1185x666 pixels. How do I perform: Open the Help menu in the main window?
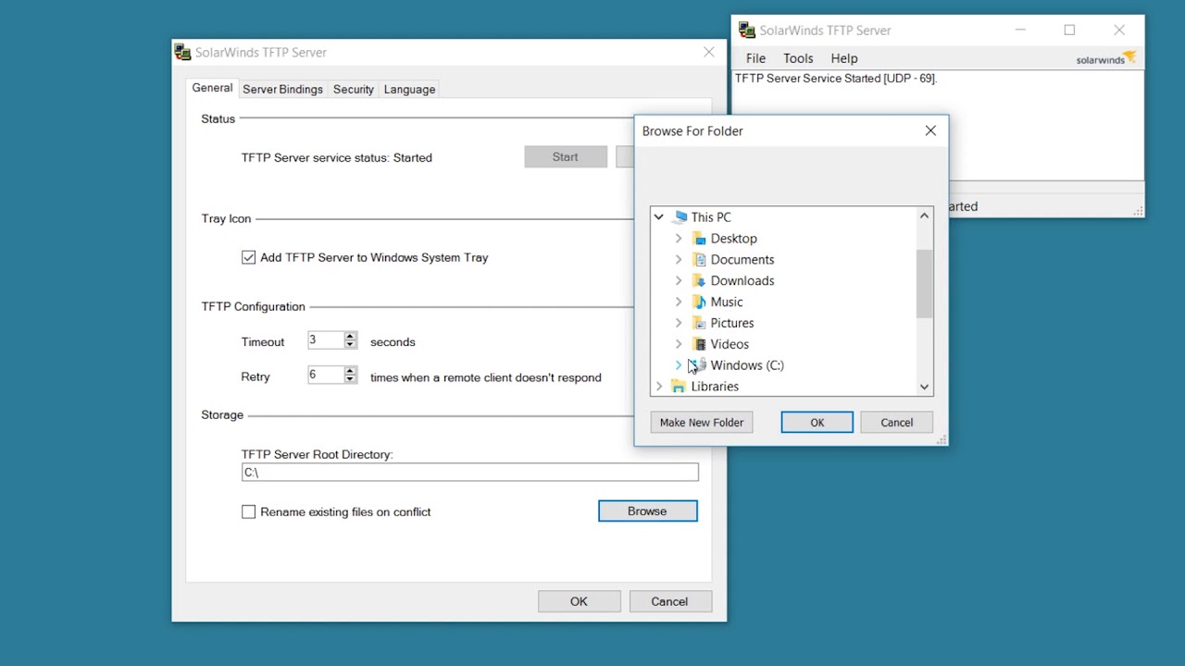tap(844, 58)
